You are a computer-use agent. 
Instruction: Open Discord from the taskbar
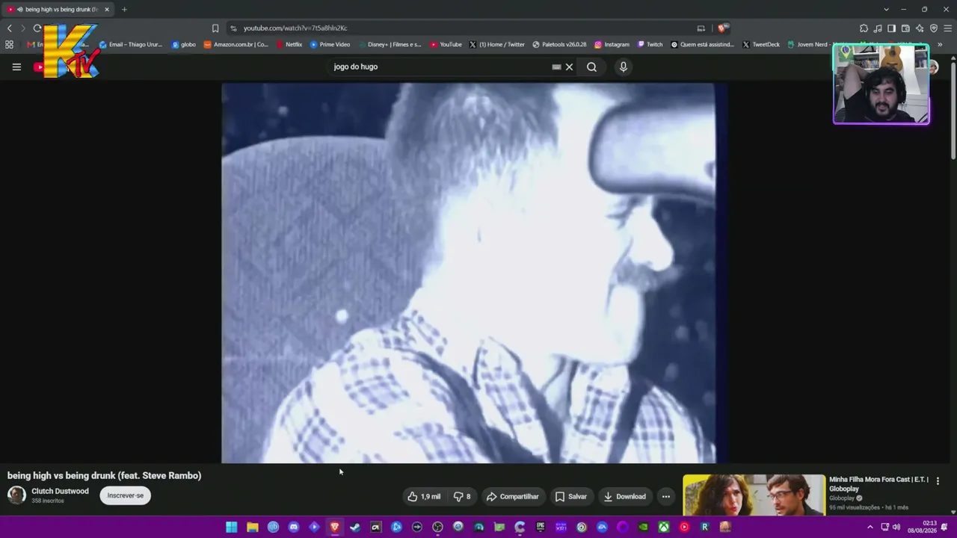[x=294, y=528]
